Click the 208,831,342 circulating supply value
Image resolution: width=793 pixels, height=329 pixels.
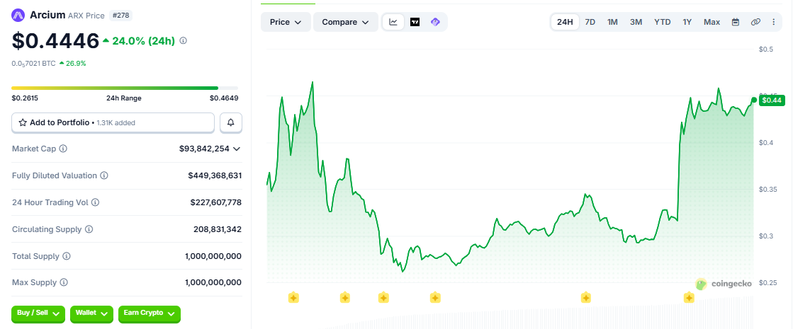point(218,229)
